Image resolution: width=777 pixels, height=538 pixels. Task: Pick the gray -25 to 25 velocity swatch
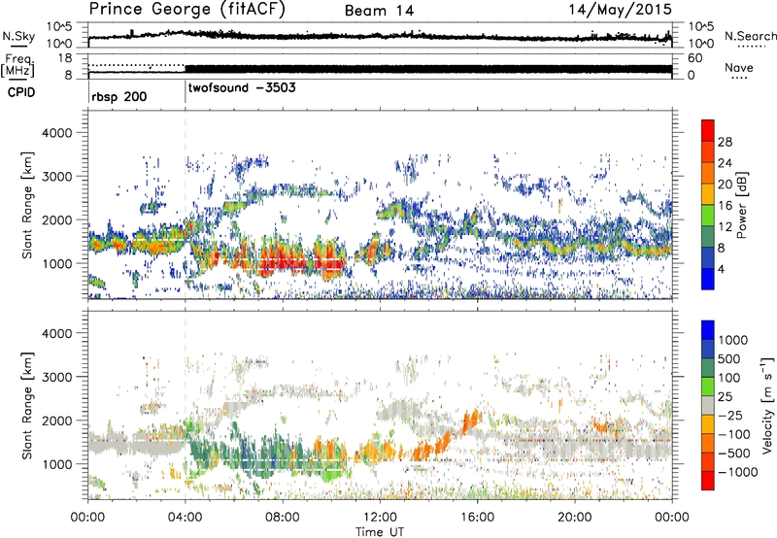click(708, 406)
